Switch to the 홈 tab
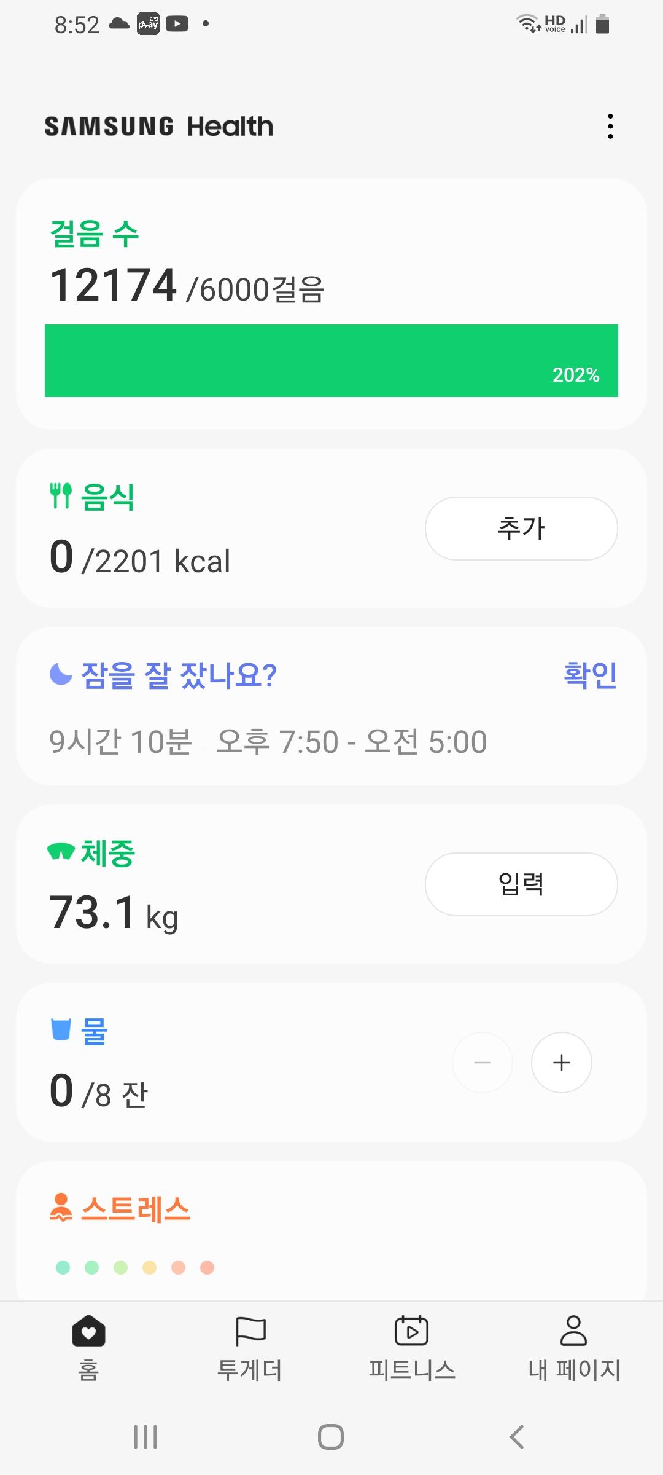The image size is (663, 1475). pyautogui.click(x=88, y=1347)
